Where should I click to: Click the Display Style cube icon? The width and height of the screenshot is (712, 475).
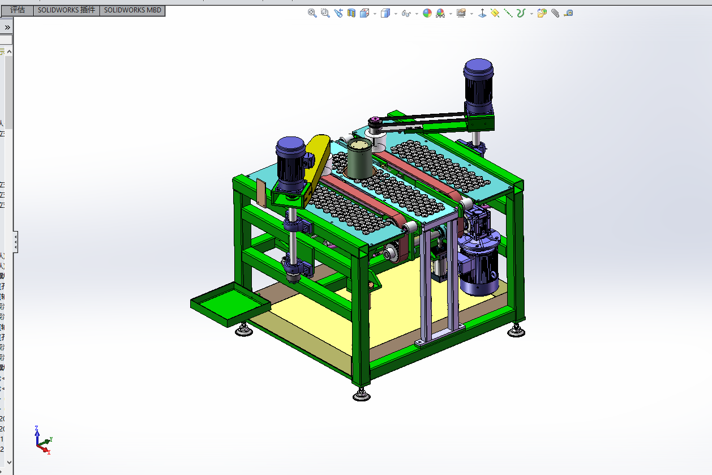pos(385,13)
